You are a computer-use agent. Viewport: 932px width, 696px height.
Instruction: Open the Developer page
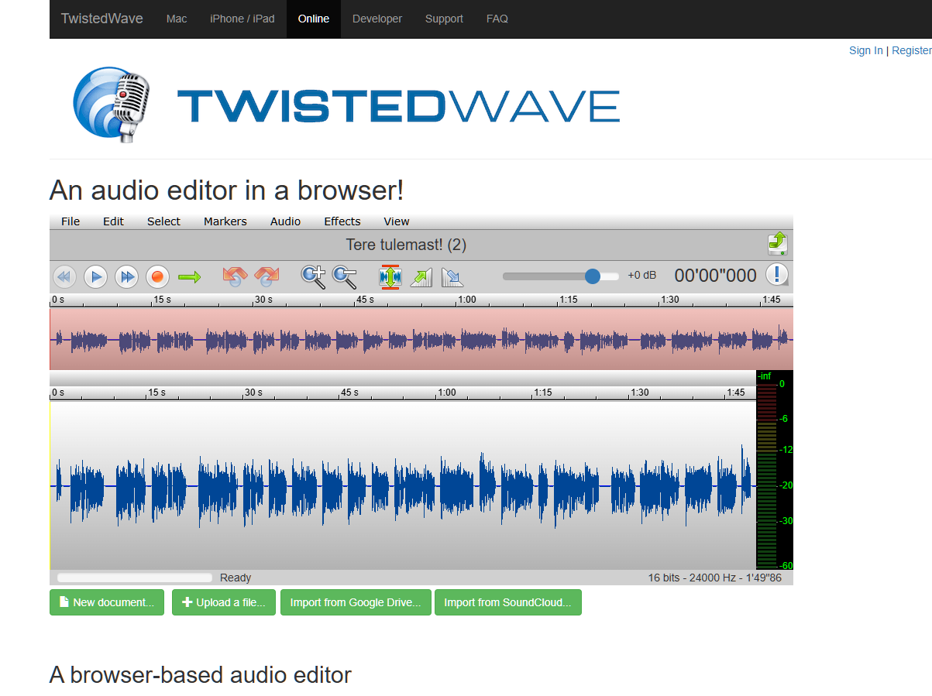click(377, 19)
